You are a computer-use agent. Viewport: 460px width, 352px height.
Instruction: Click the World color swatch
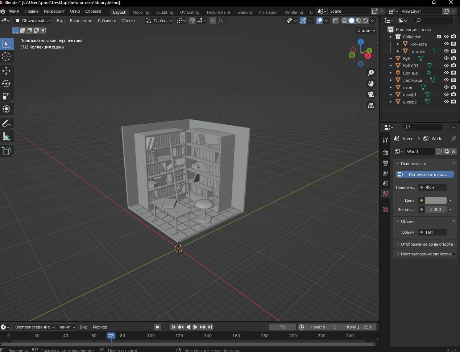pyautogui.click(x=436, y=200)
